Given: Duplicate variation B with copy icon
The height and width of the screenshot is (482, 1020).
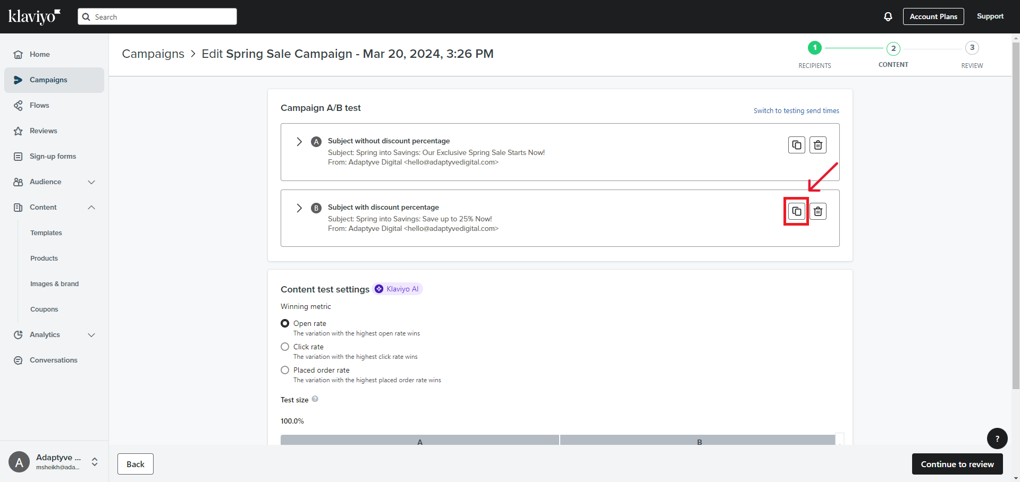Looking at the screenshot, I should pyautogui.click(x=796, y=211).
